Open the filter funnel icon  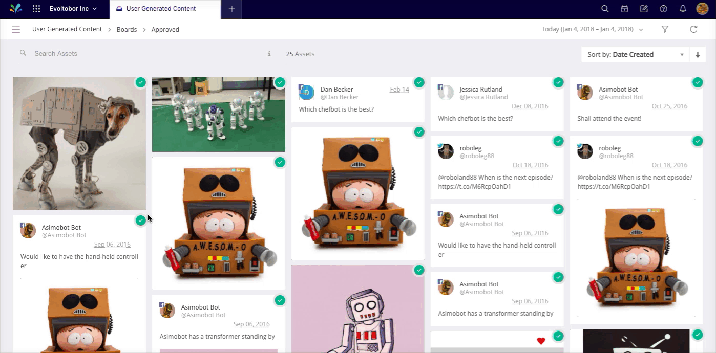[665, 29]
